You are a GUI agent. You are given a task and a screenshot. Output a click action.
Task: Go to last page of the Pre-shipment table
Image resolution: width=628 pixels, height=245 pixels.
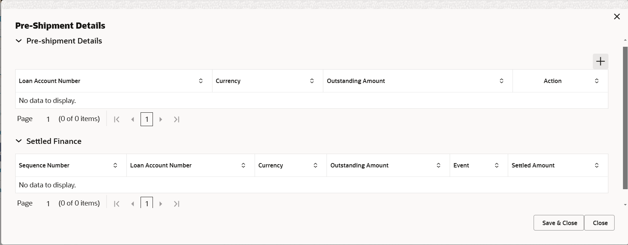(177, 119)
